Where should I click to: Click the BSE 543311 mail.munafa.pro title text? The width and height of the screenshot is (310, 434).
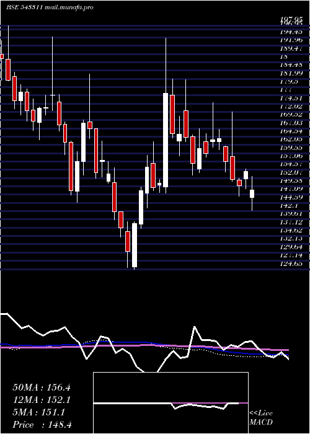pyautogui.click(x=50, y=7)
